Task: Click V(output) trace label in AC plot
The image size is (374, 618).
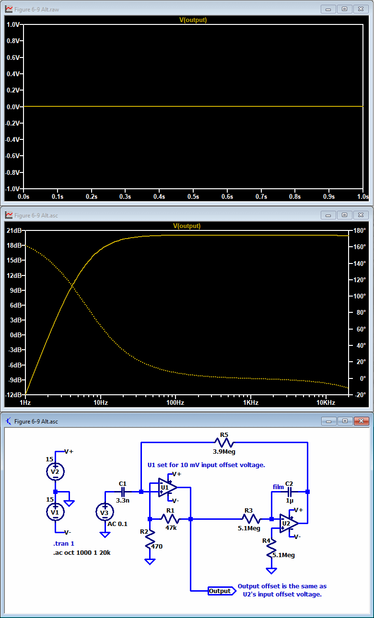Action: (187, 226)
